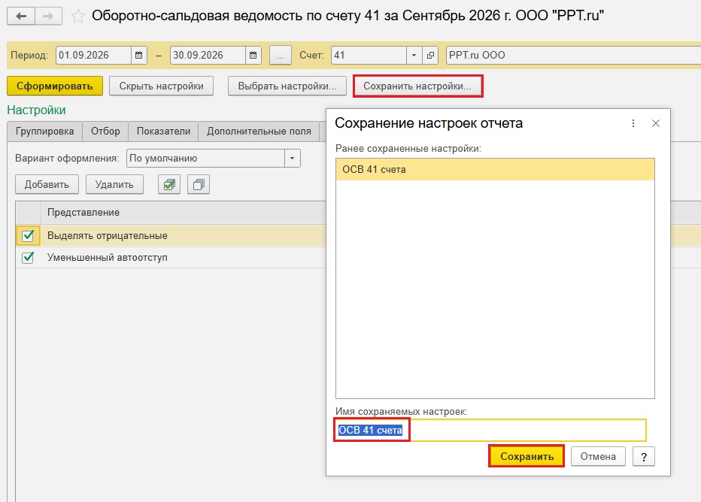Click the period start date field
The height and width of the screenshot is (502, 701).
pos(93,56)
